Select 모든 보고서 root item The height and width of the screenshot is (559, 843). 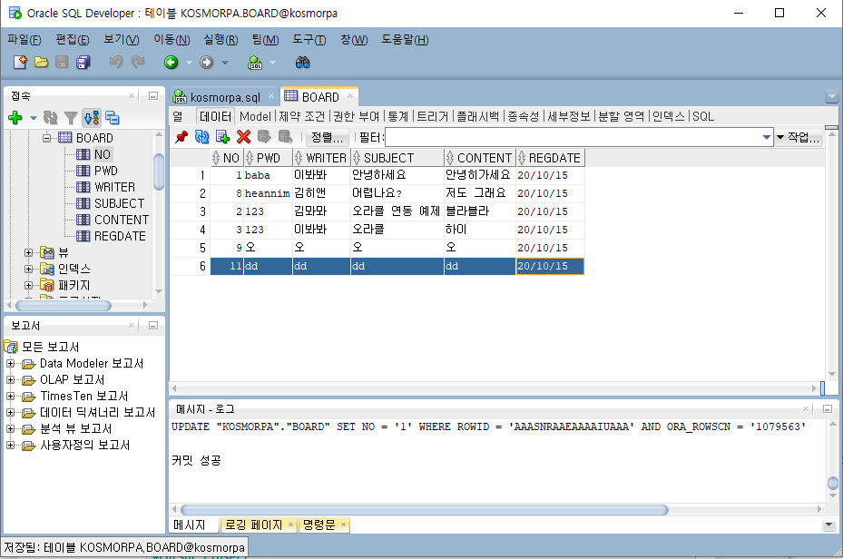(x=50, y=348)
